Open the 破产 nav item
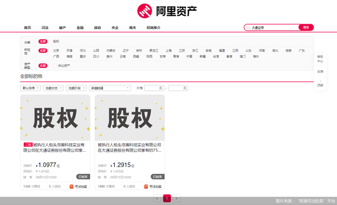This screenshot has width=337, height=205. pyautogui.click(x=62, y=27)
